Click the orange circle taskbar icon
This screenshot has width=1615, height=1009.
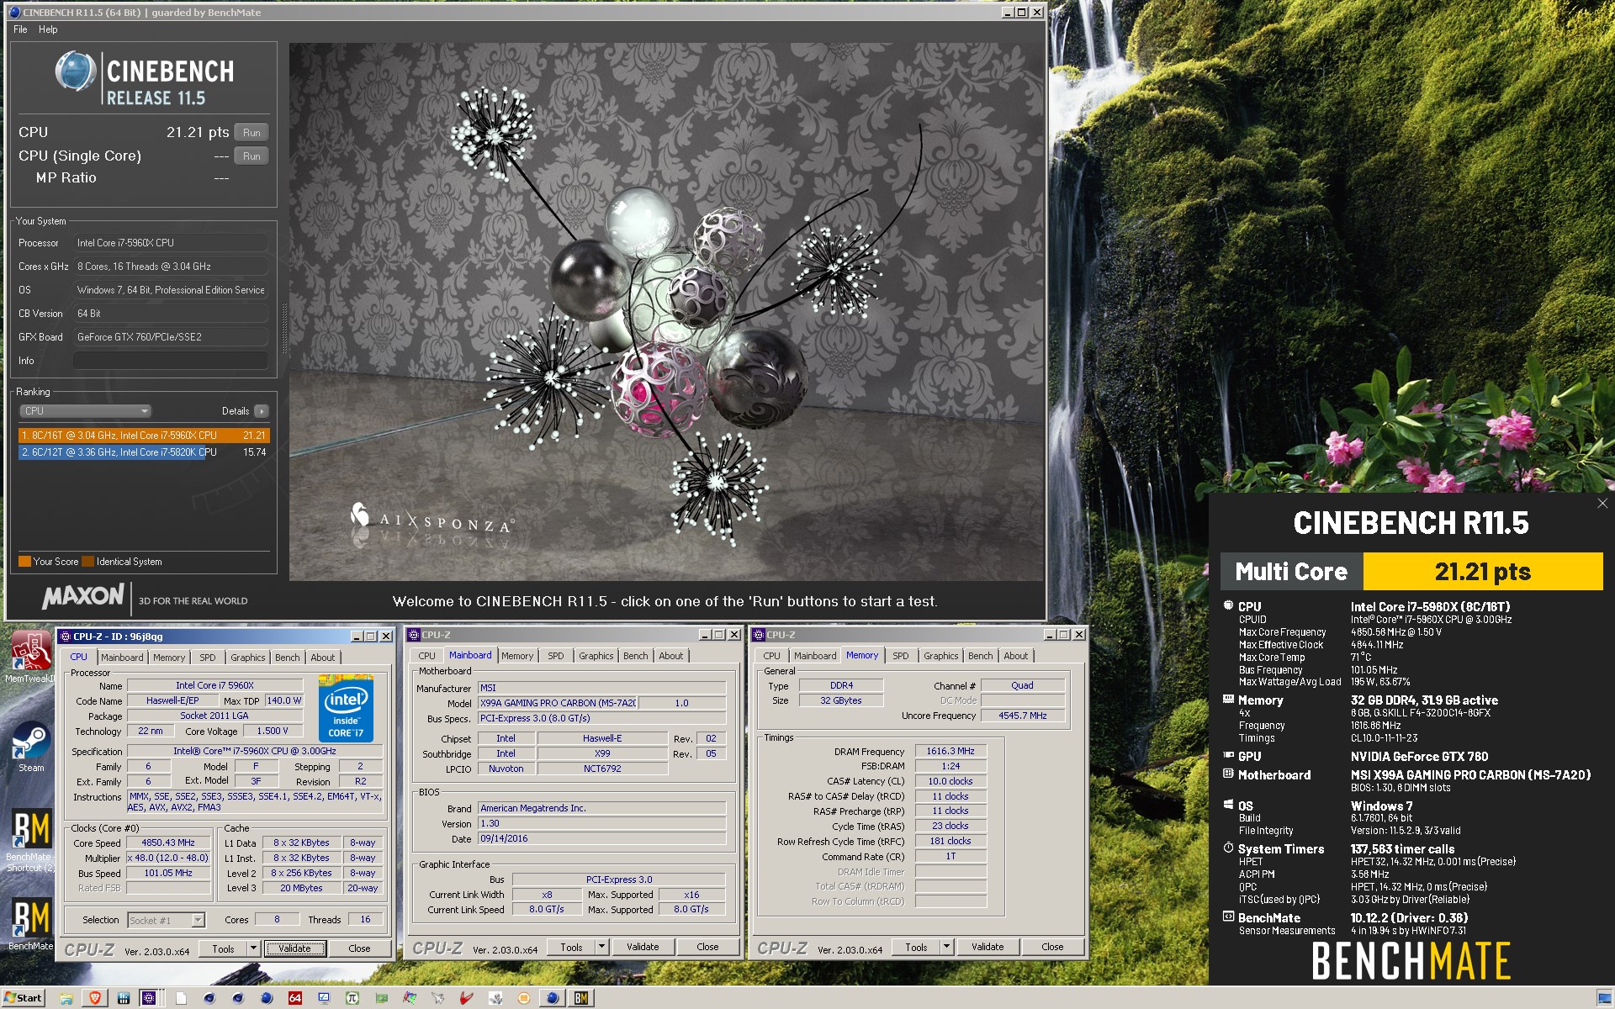[524, 998]
